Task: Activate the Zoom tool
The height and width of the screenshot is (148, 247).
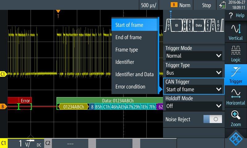Action: [236, 119]
